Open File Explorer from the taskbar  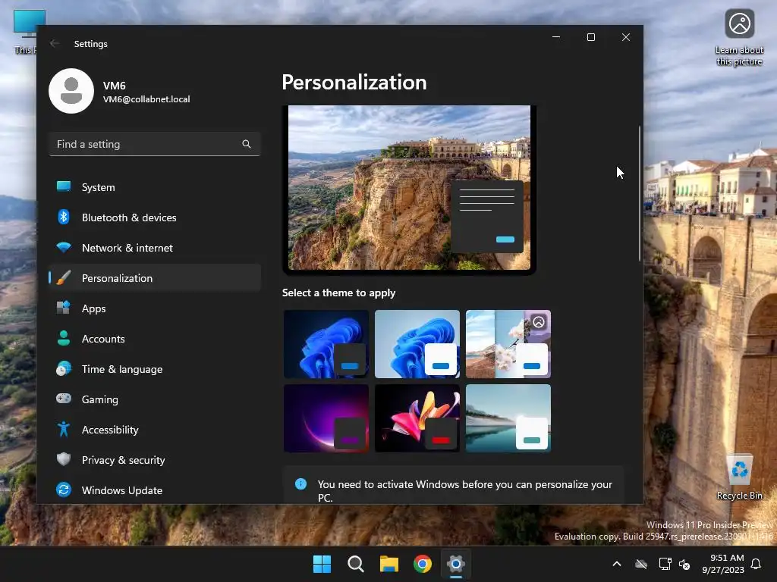point(389,564)
